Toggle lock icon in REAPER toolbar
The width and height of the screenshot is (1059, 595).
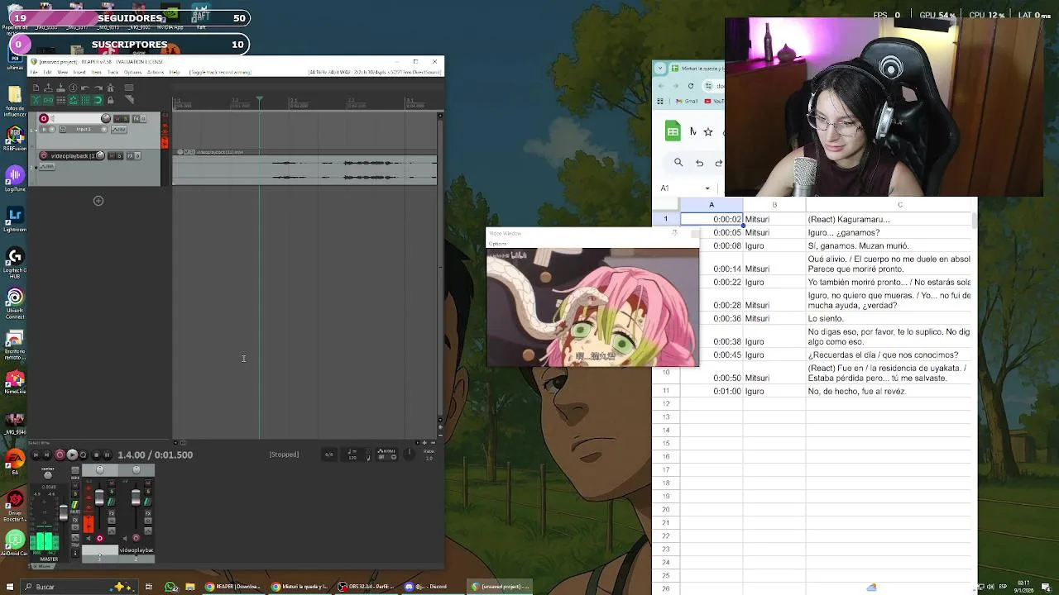(110, 100)
